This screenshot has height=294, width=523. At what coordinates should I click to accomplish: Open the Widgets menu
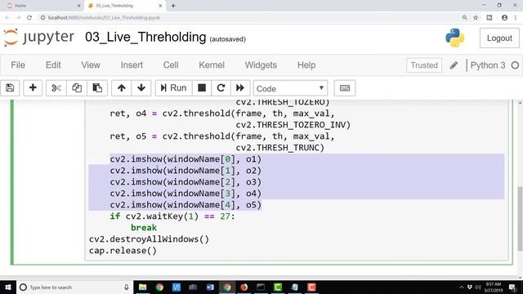point(261,65)
